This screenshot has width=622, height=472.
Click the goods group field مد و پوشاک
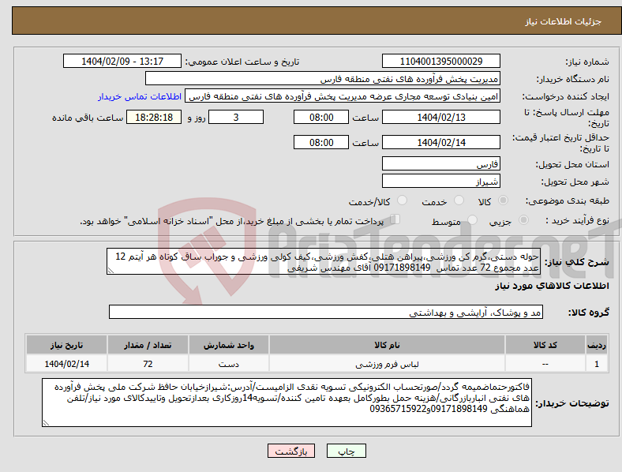(326, 312)
